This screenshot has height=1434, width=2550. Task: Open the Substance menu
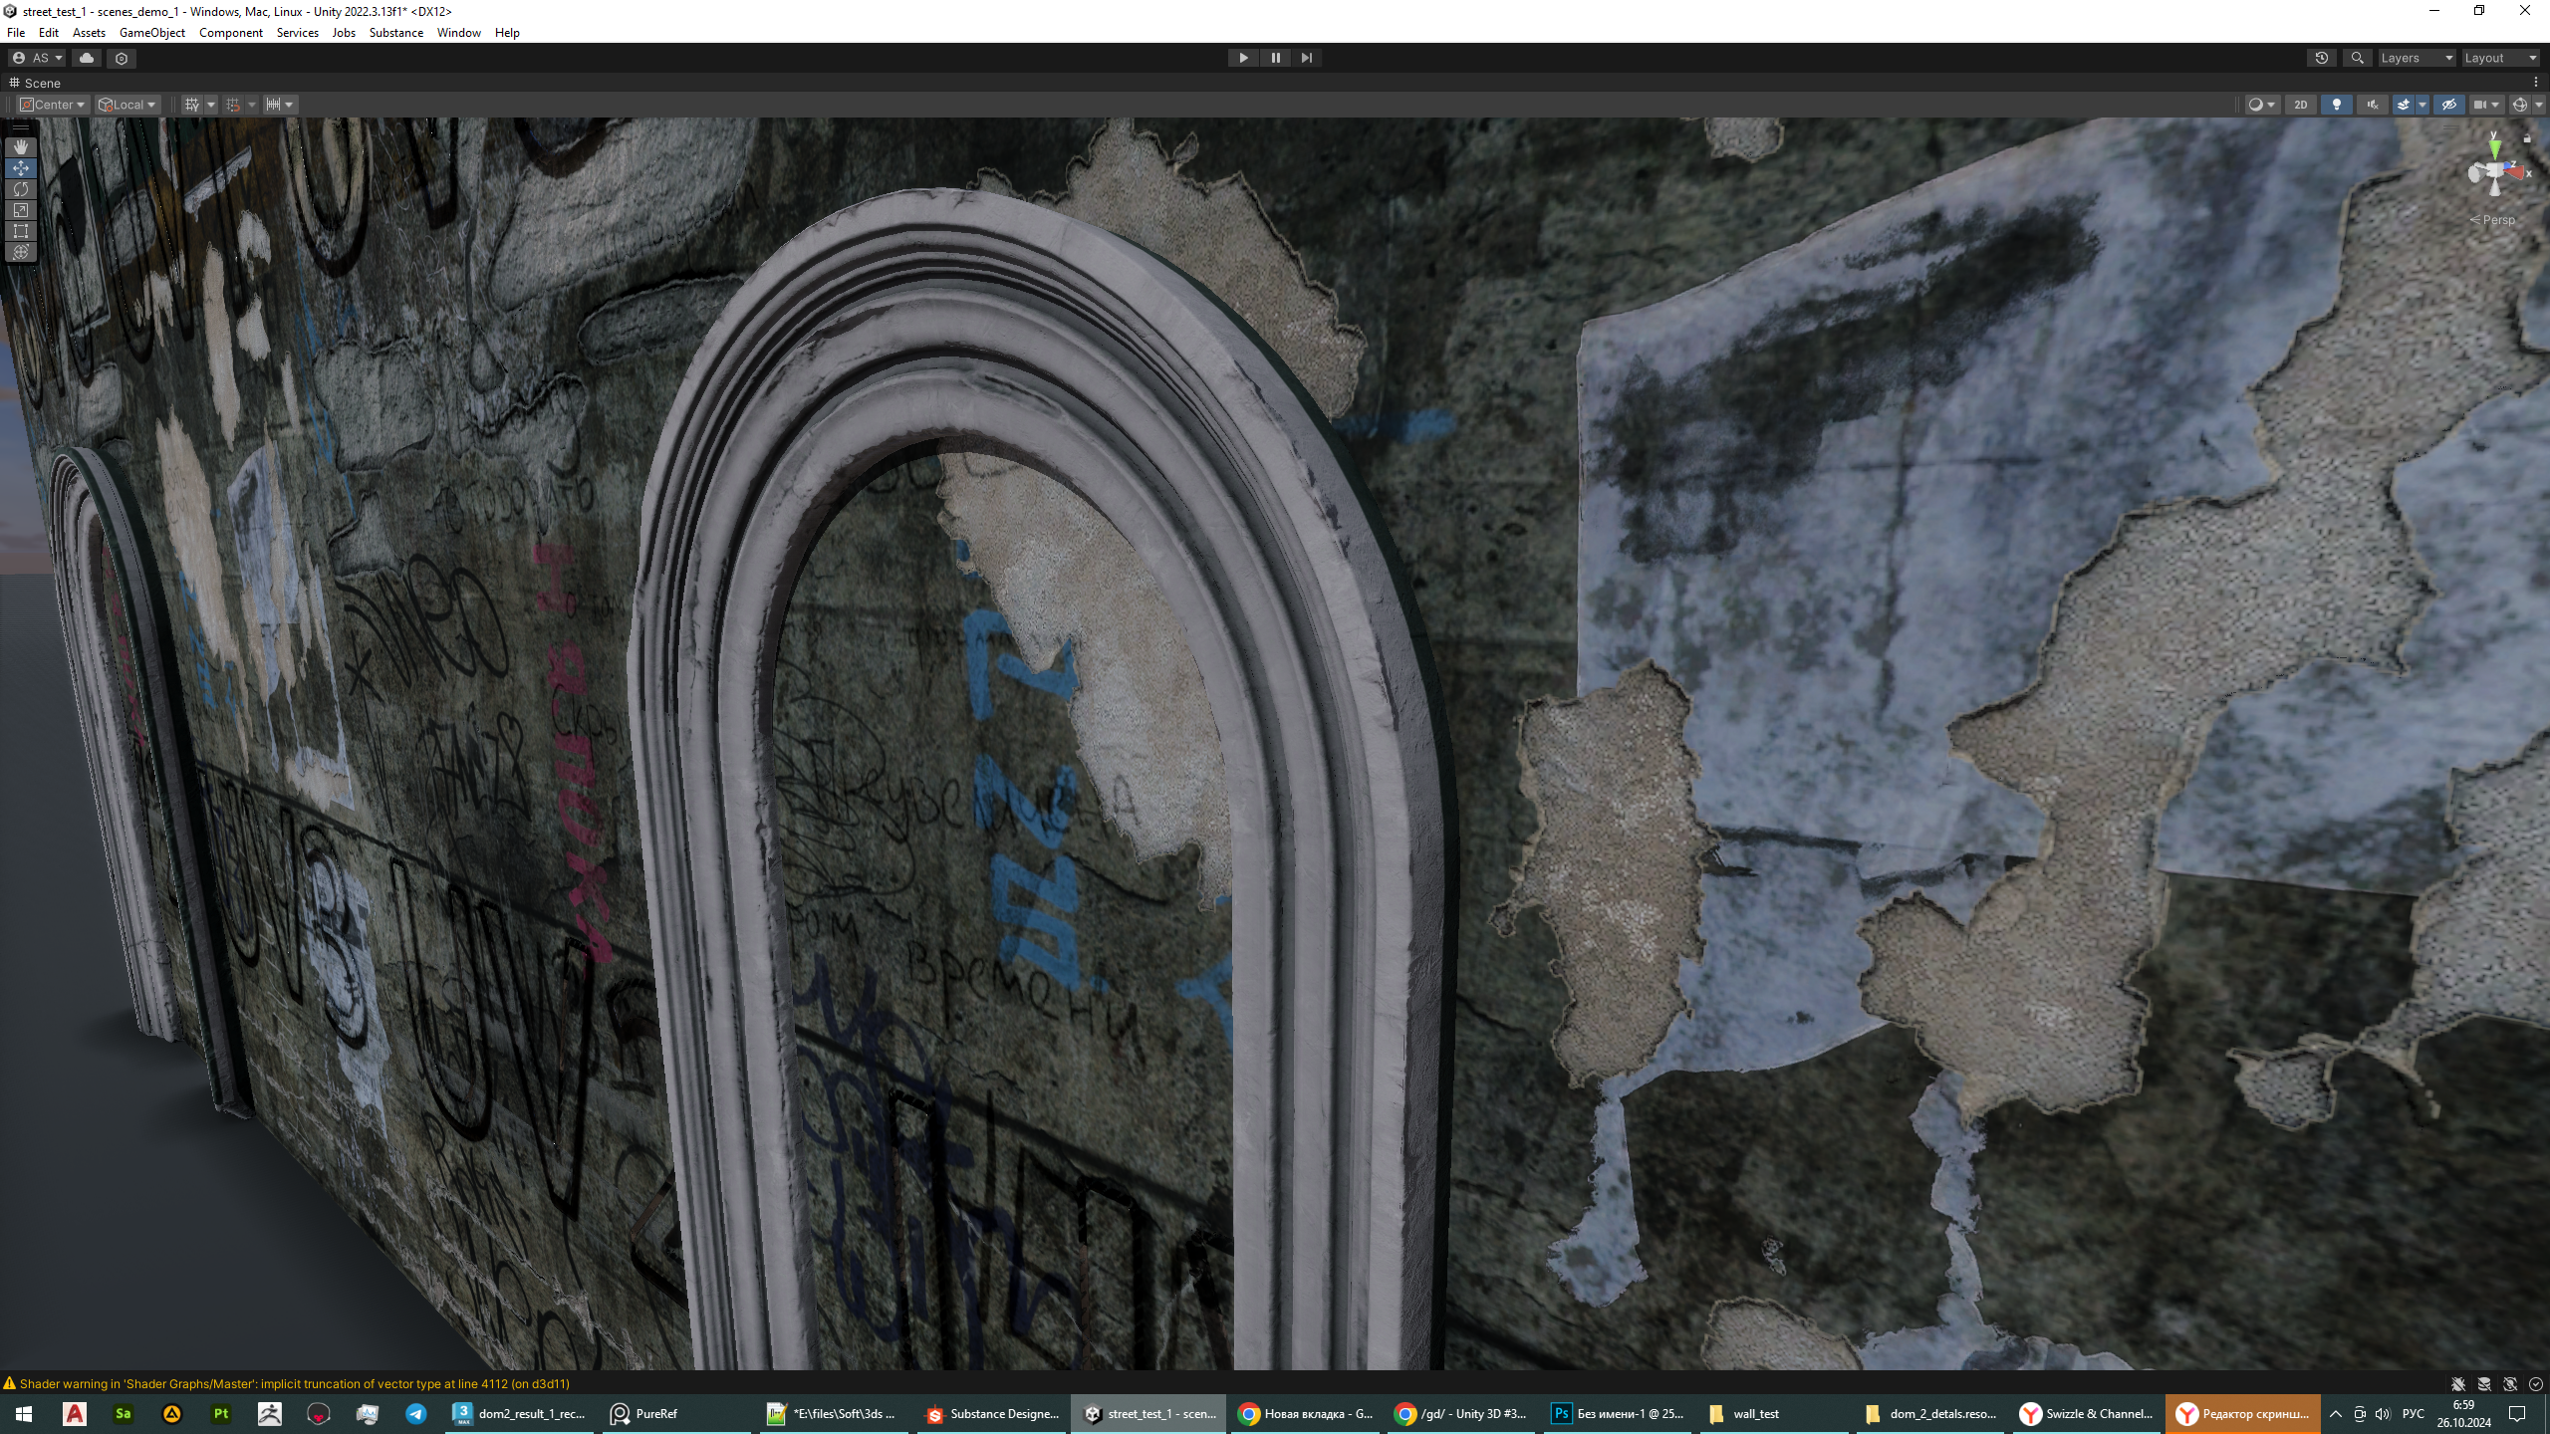pyautogui.click(x=395, y=33)
